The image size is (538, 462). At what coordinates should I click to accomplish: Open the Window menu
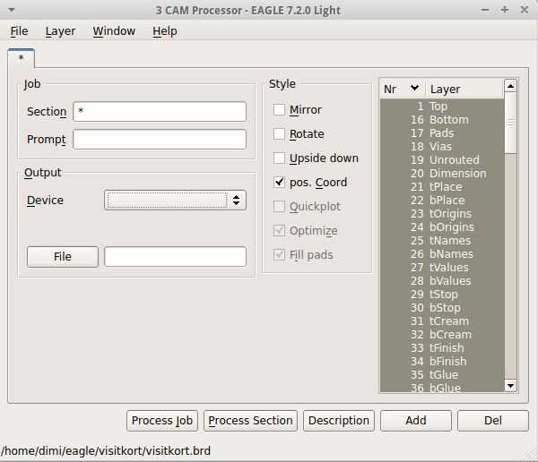114,31
